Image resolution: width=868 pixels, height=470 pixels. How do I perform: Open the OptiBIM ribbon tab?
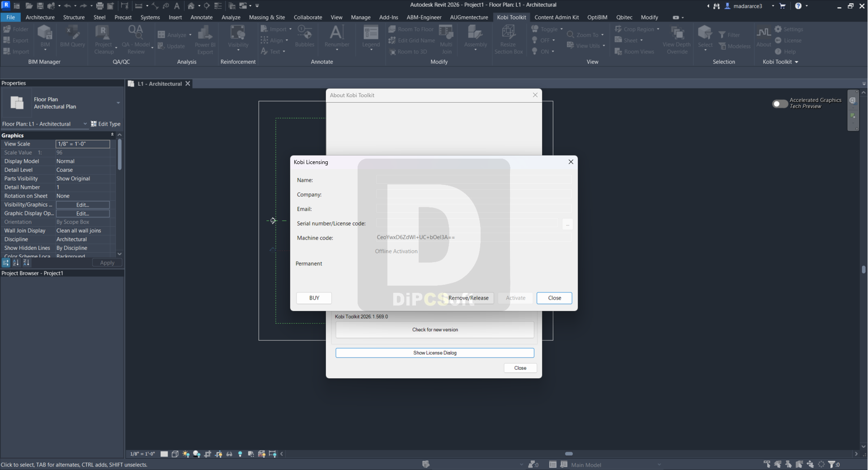[x=597, y=17]
